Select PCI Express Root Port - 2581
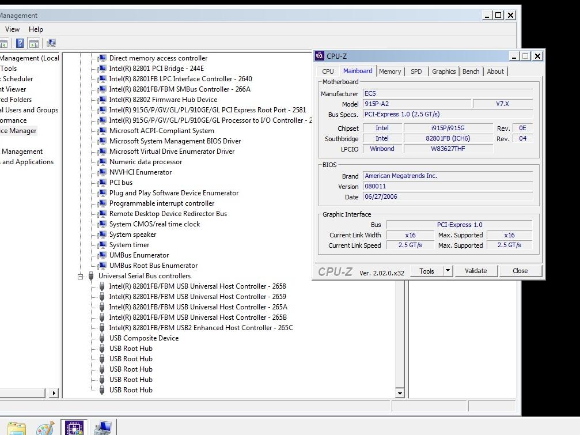 (x=207, y=110)
